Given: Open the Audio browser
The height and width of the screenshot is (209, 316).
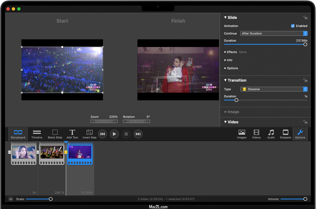Looking at the screenshot, I should tap(271, 134).
